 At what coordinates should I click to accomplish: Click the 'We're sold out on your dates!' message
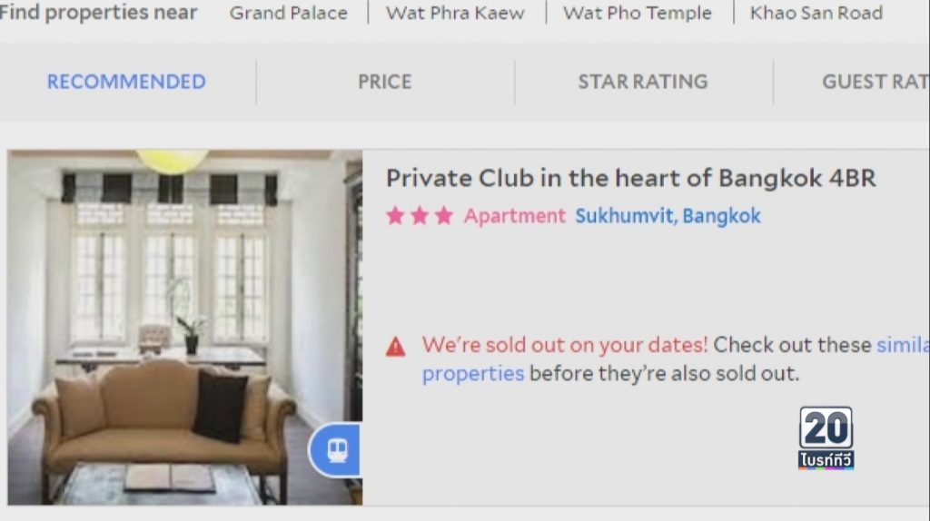(565, 345)
